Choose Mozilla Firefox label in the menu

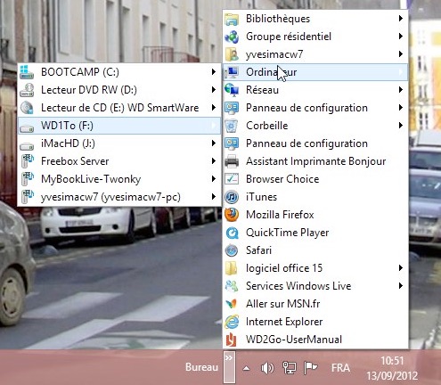280,215
